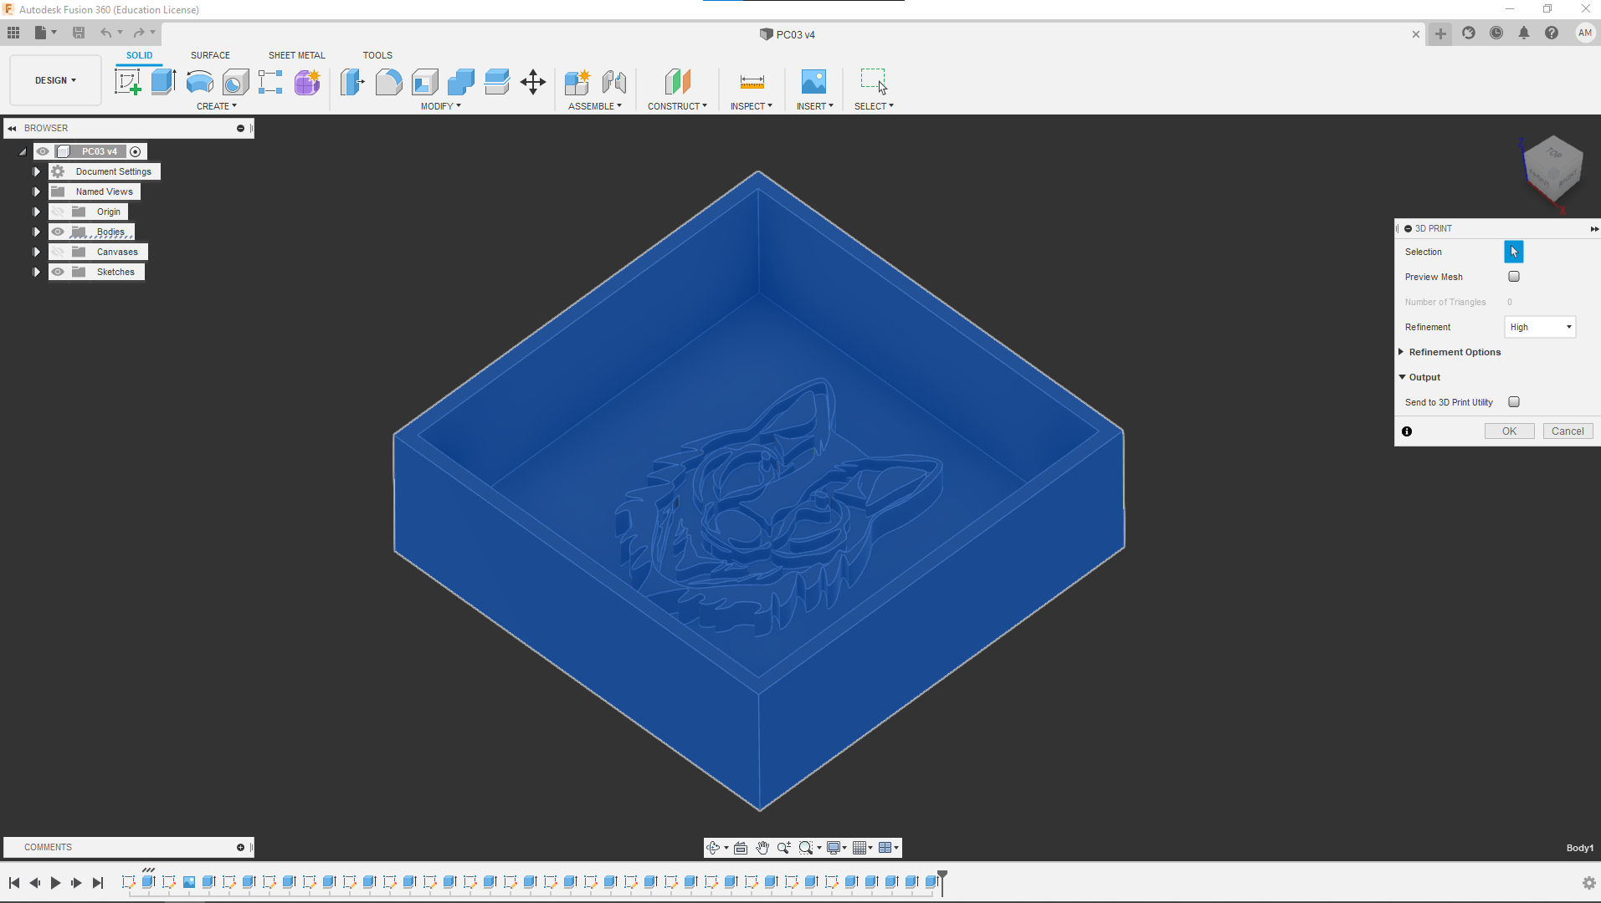1601x903 pixels.
Task: Toggle visibility of Sketches folder
Action: 58,272
